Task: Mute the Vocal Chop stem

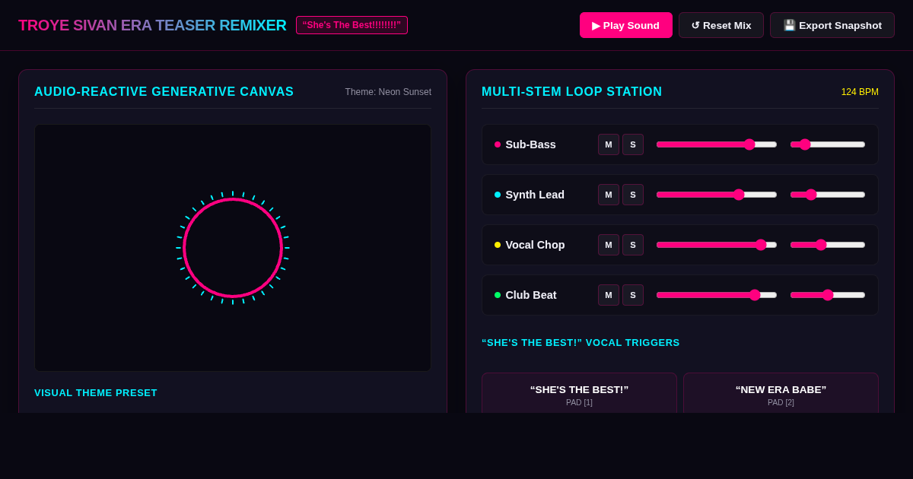Action: tap(609, 245)
